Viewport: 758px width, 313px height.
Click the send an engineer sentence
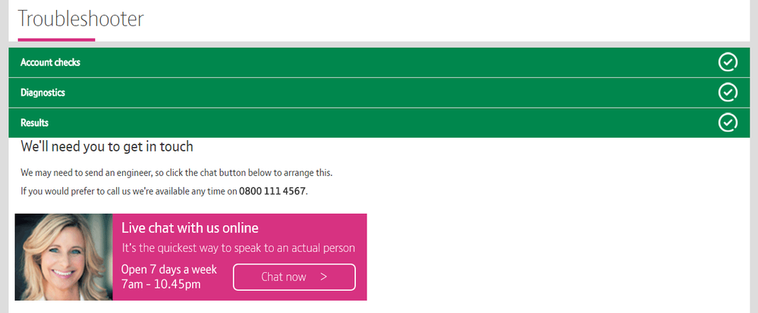[x=177, y=173]
